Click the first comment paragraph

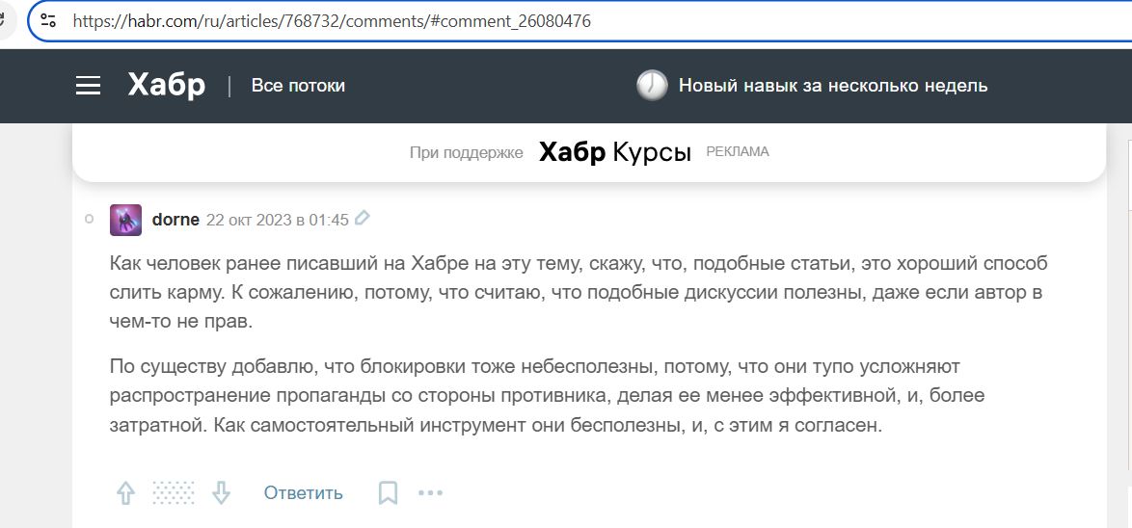click(x=579, y=293)
